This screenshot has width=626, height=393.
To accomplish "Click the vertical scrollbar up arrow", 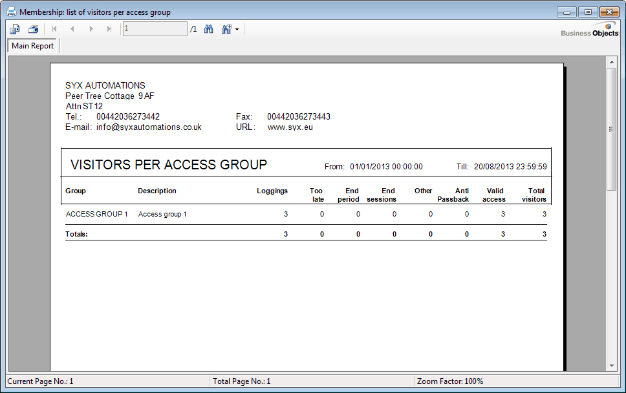I will [x=611, y=61].
